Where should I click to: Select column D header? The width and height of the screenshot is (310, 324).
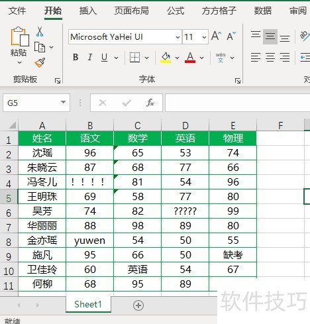click(x=185, y=125)
